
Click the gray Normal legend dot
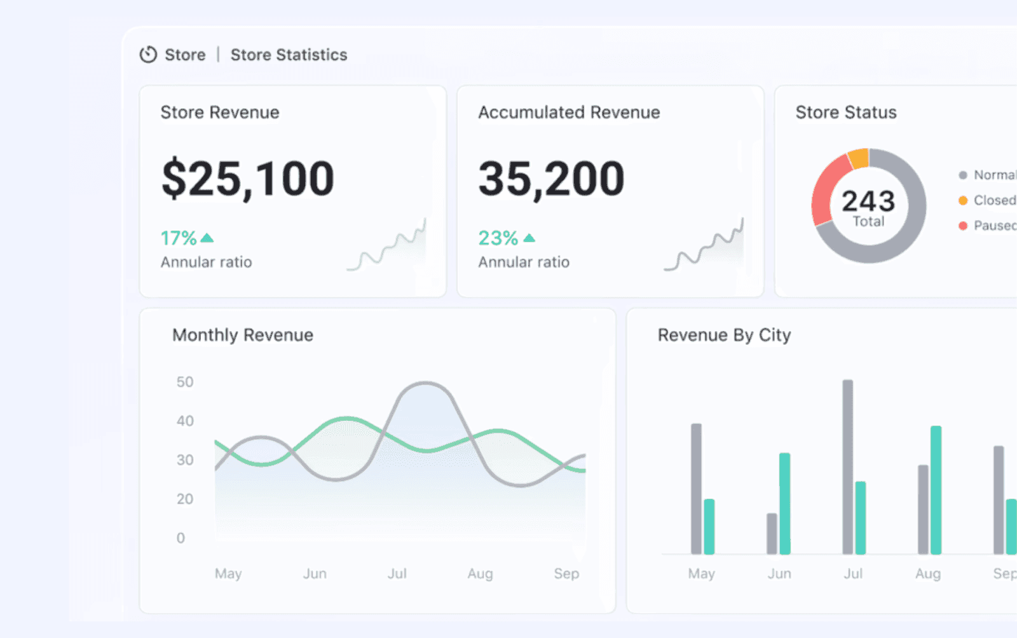962,175
